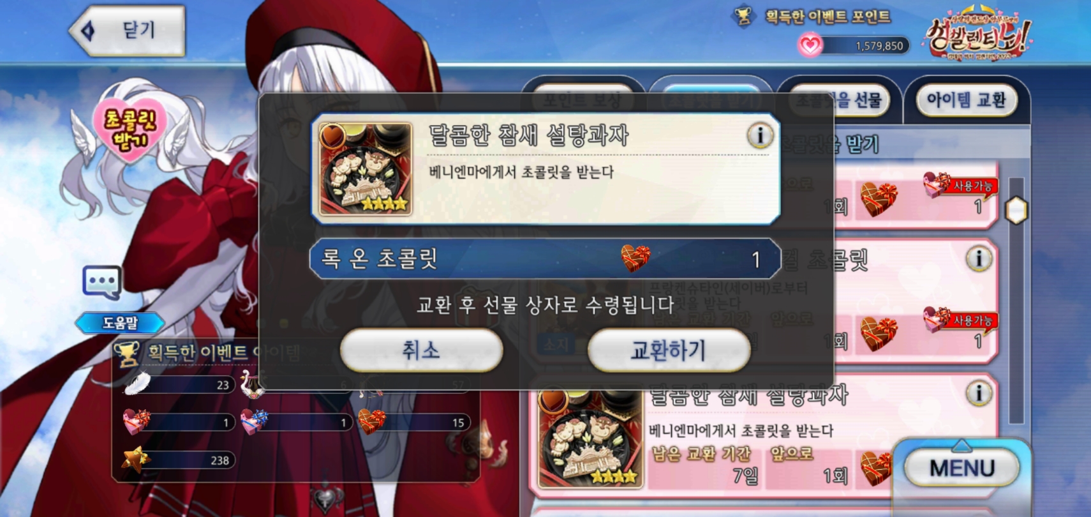
Task: Open info icon on bottom 달콤한 참새 설탕과자 entry
Action: (979, 393)
